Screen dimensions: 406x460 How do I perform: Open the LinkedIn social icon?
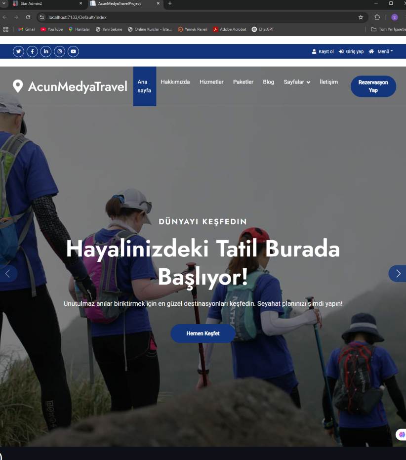[46, 51]
